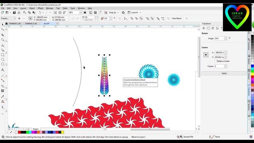
Task: Click the Export icon
Action: coord(60,12)
